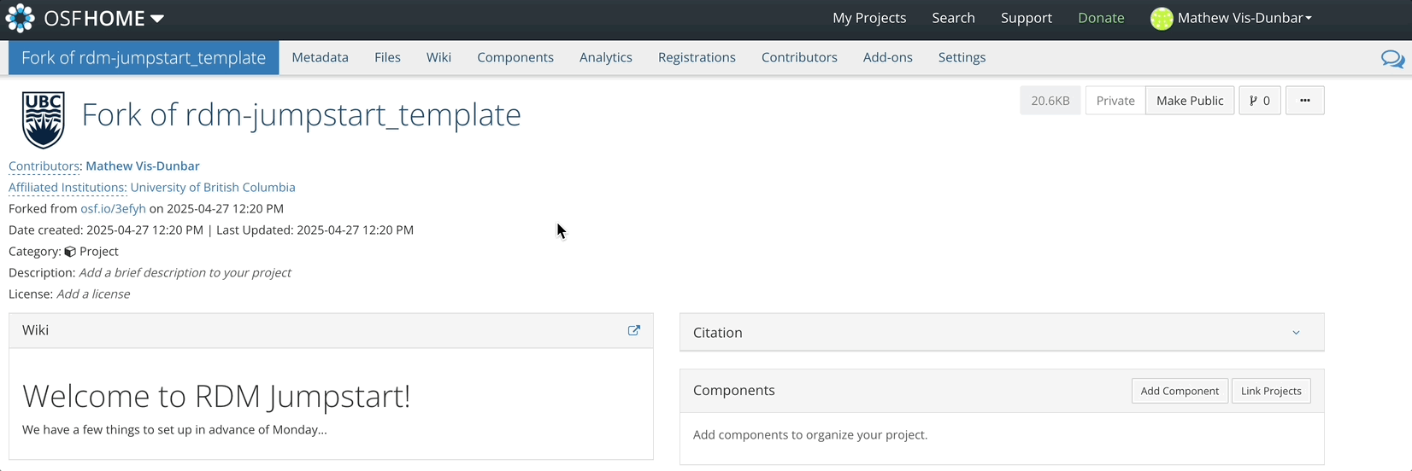Toggle project to Make Public
The image size is (1412, 471).
point(1190,101)
